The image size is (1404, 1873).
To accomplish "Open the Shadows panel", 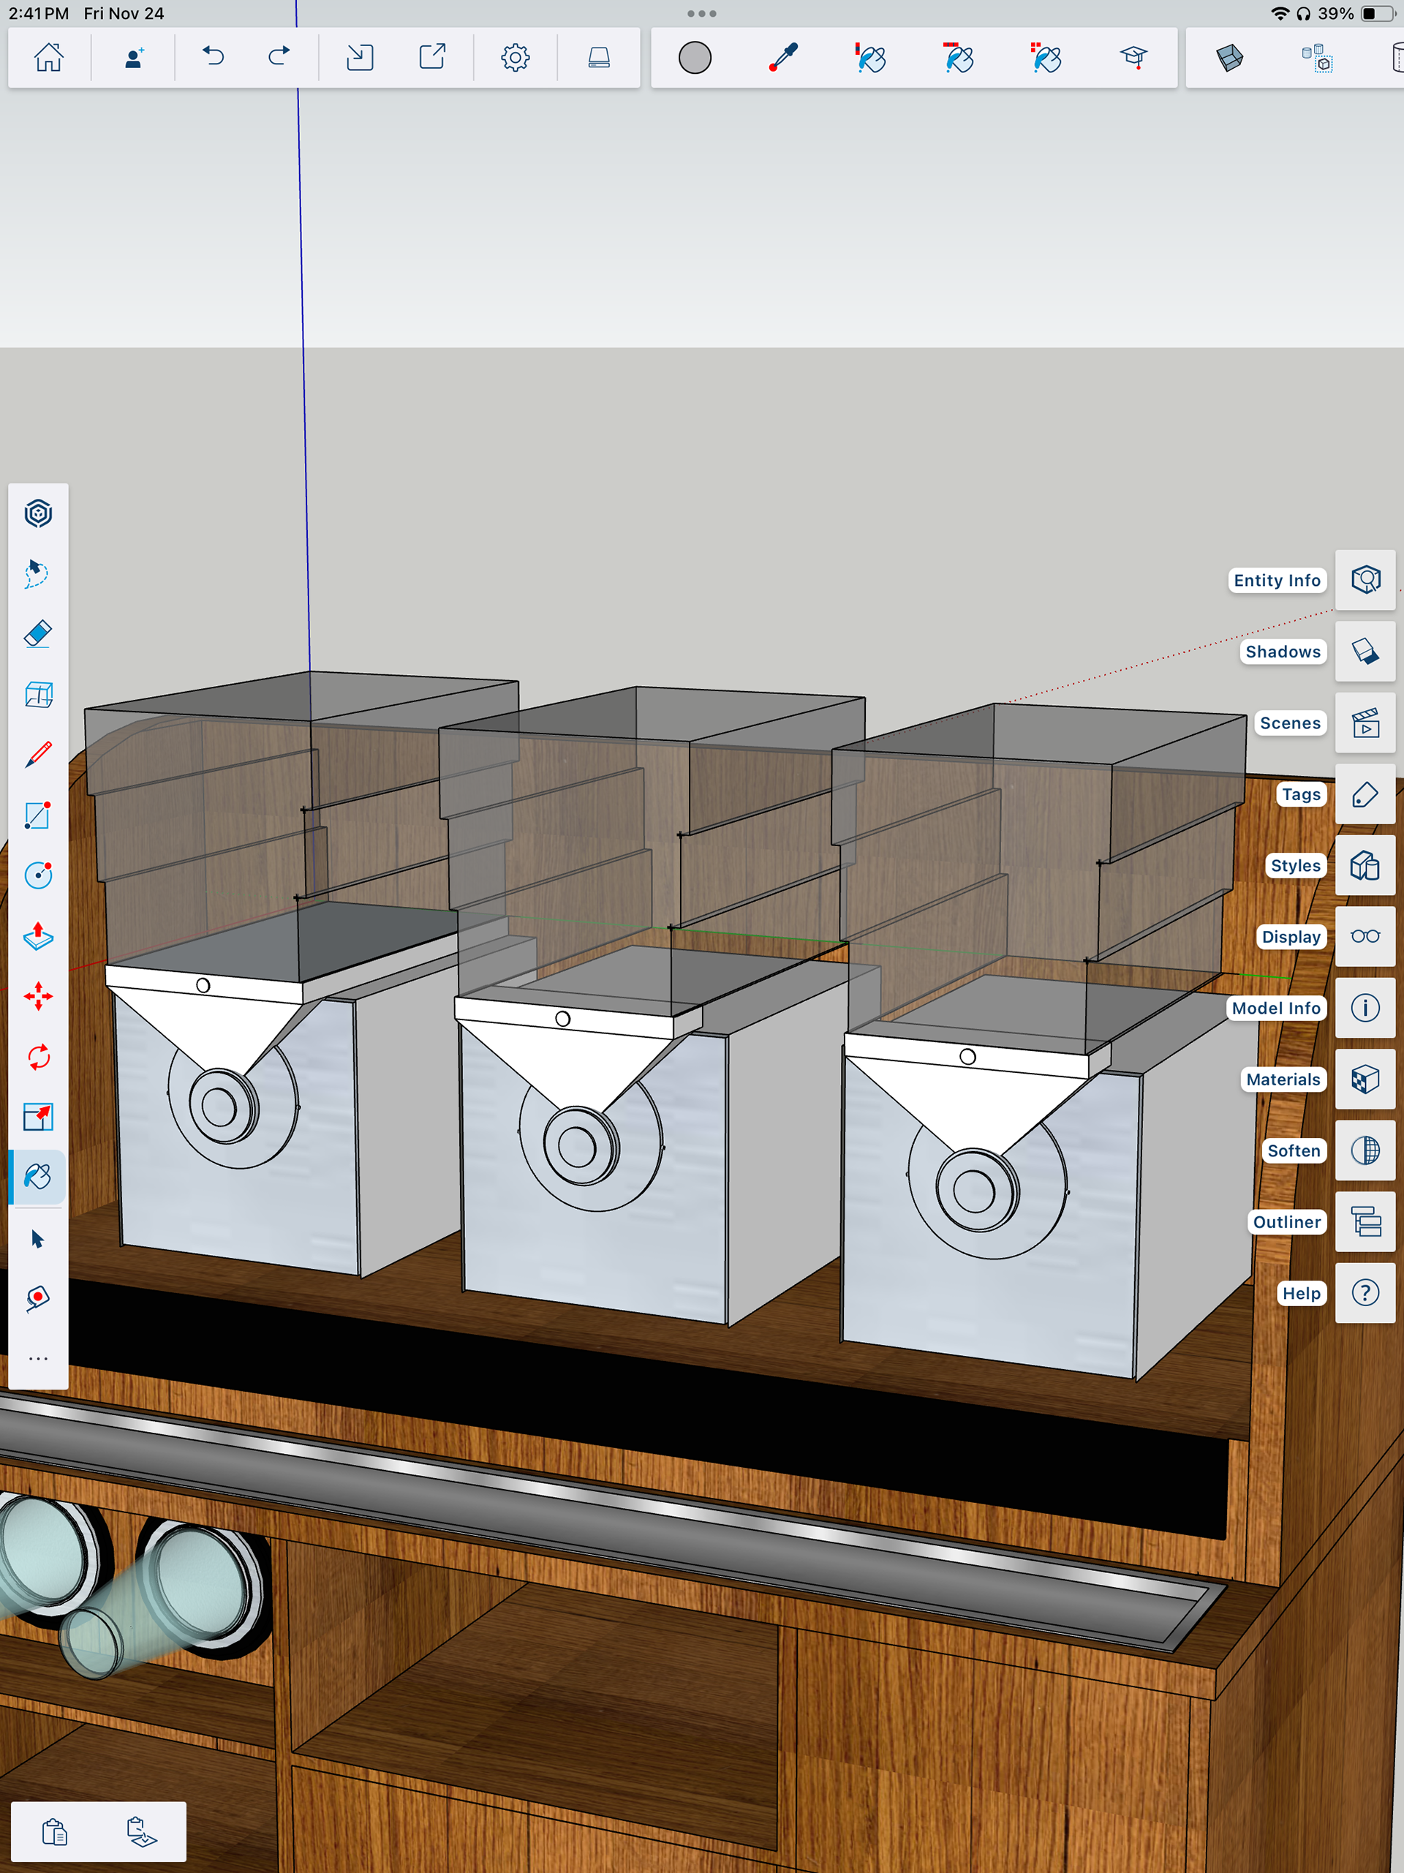I will coord(1365,651).
